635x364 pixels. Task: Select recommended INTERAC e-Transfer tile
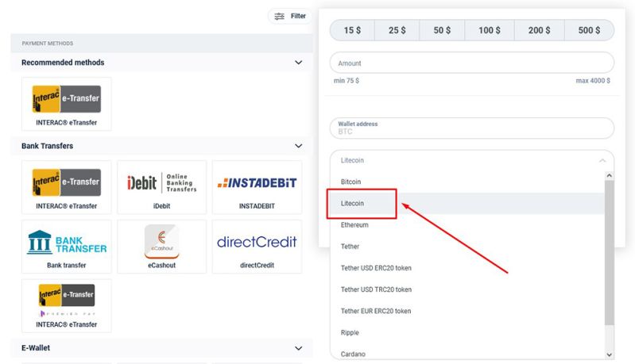(67, 99)
